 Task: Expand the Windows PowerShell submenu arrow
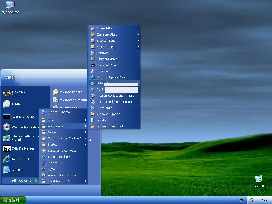[138, 126]
